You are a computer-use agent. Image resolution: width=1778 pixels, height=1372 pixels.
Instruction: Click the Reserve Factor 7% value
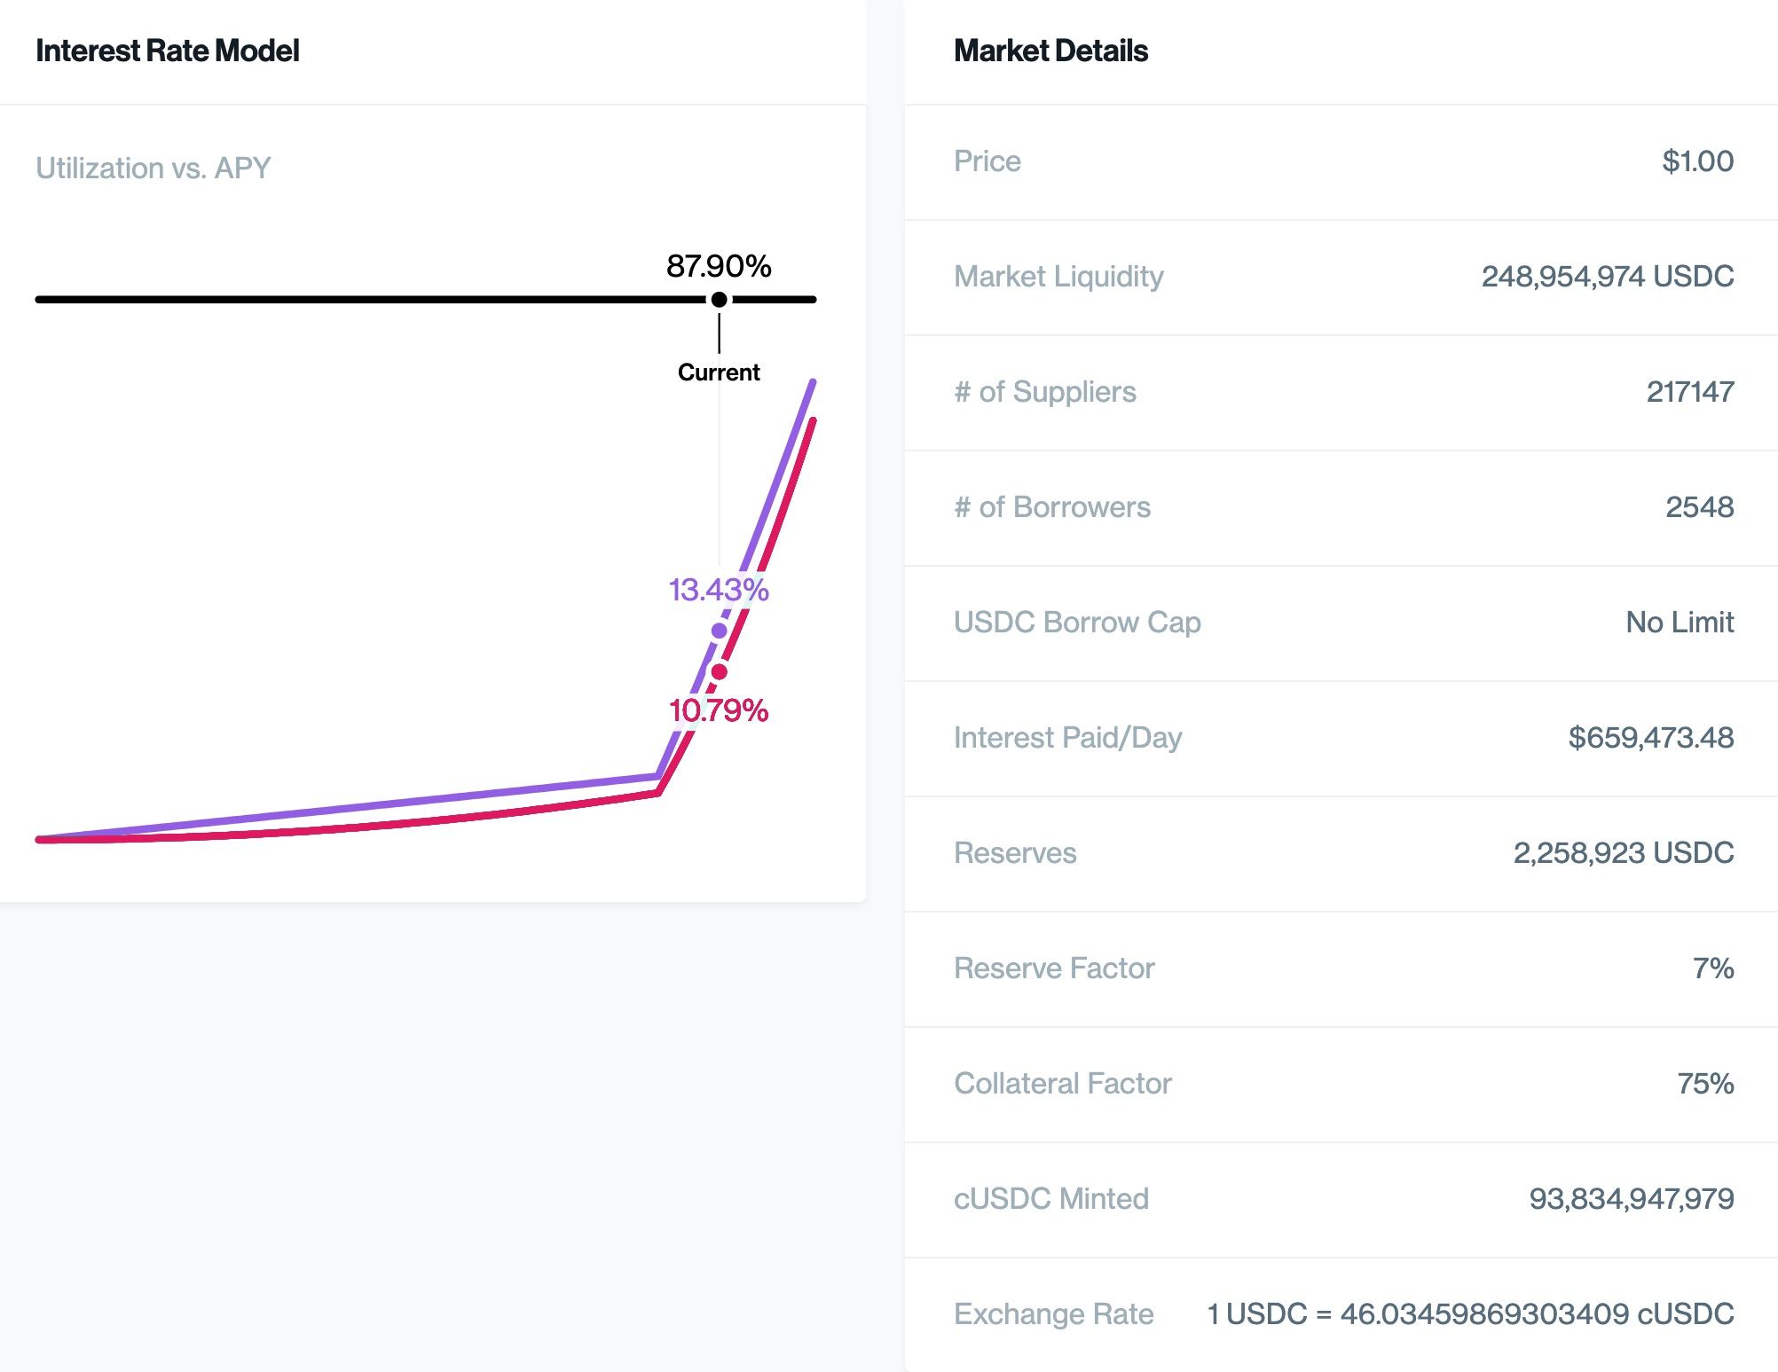coord(1712,968)
